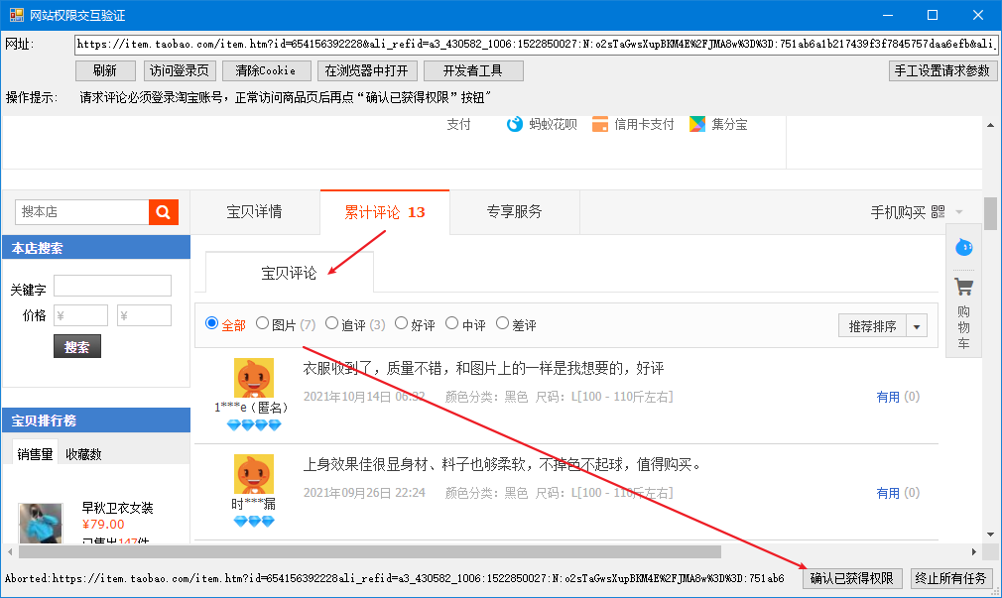
Task: Click 有用 (0) on second review
Action: coord(898,493)
